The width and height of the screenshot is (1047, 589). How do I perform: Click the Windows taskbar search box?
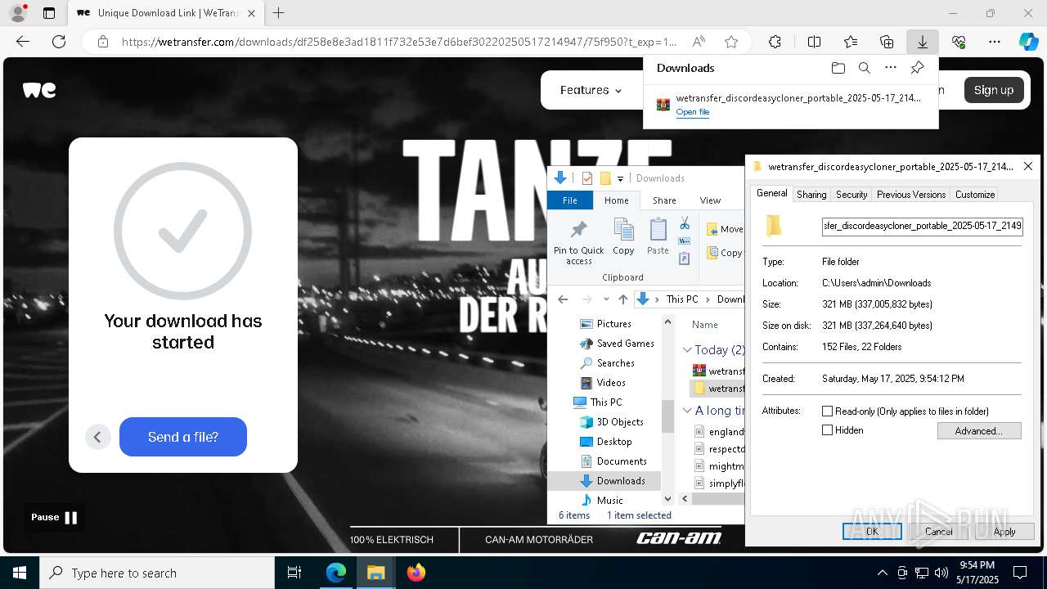click(x=157, y=573)
